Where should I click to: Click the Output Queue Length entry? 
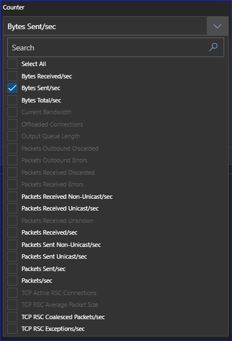(x=50, y=136)
